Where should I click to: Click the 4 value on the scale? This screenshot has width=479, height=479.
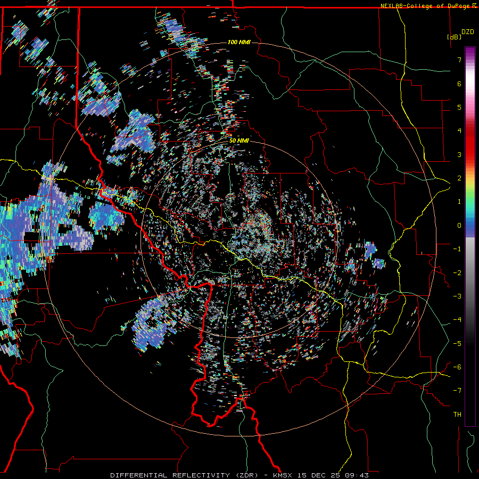pyautogui.click(x=459, y=131)
